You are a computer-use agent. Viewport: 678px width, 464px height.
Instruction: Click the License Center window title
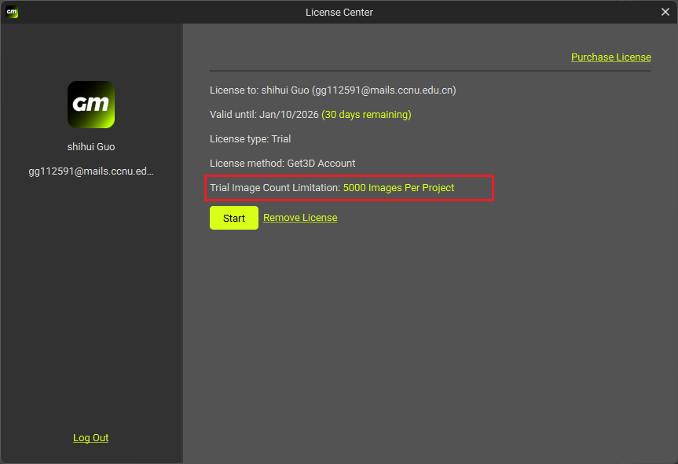[x=339, y=12]
